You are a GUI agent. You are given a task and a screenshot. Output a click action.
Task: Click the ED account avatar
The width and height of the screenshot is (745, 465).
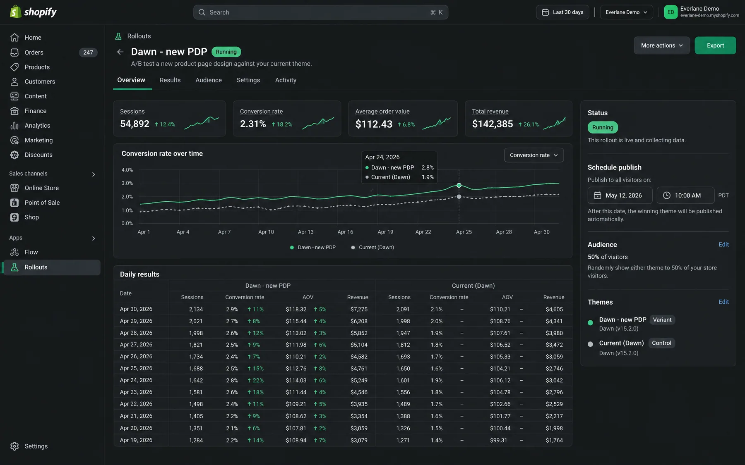pyautogui.click(x=670, y=12)
